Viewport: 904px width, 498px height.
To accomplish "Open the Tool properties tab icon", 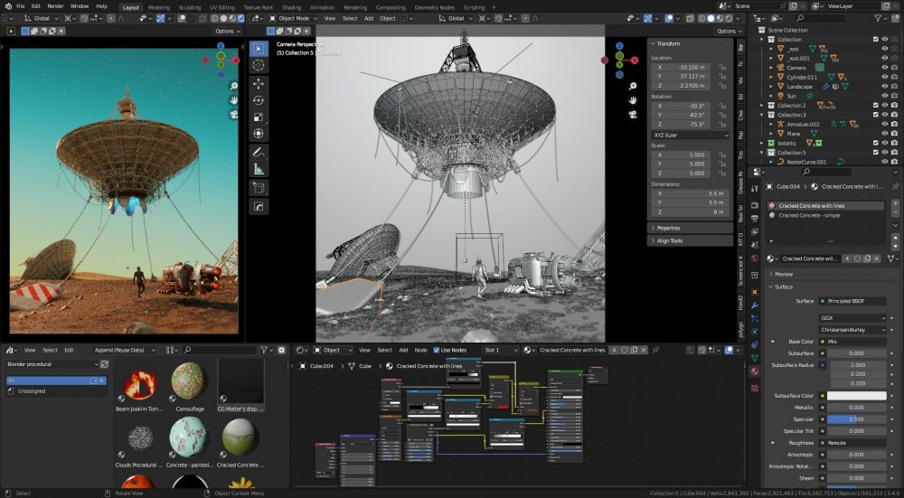I will [x=755, y=188].
